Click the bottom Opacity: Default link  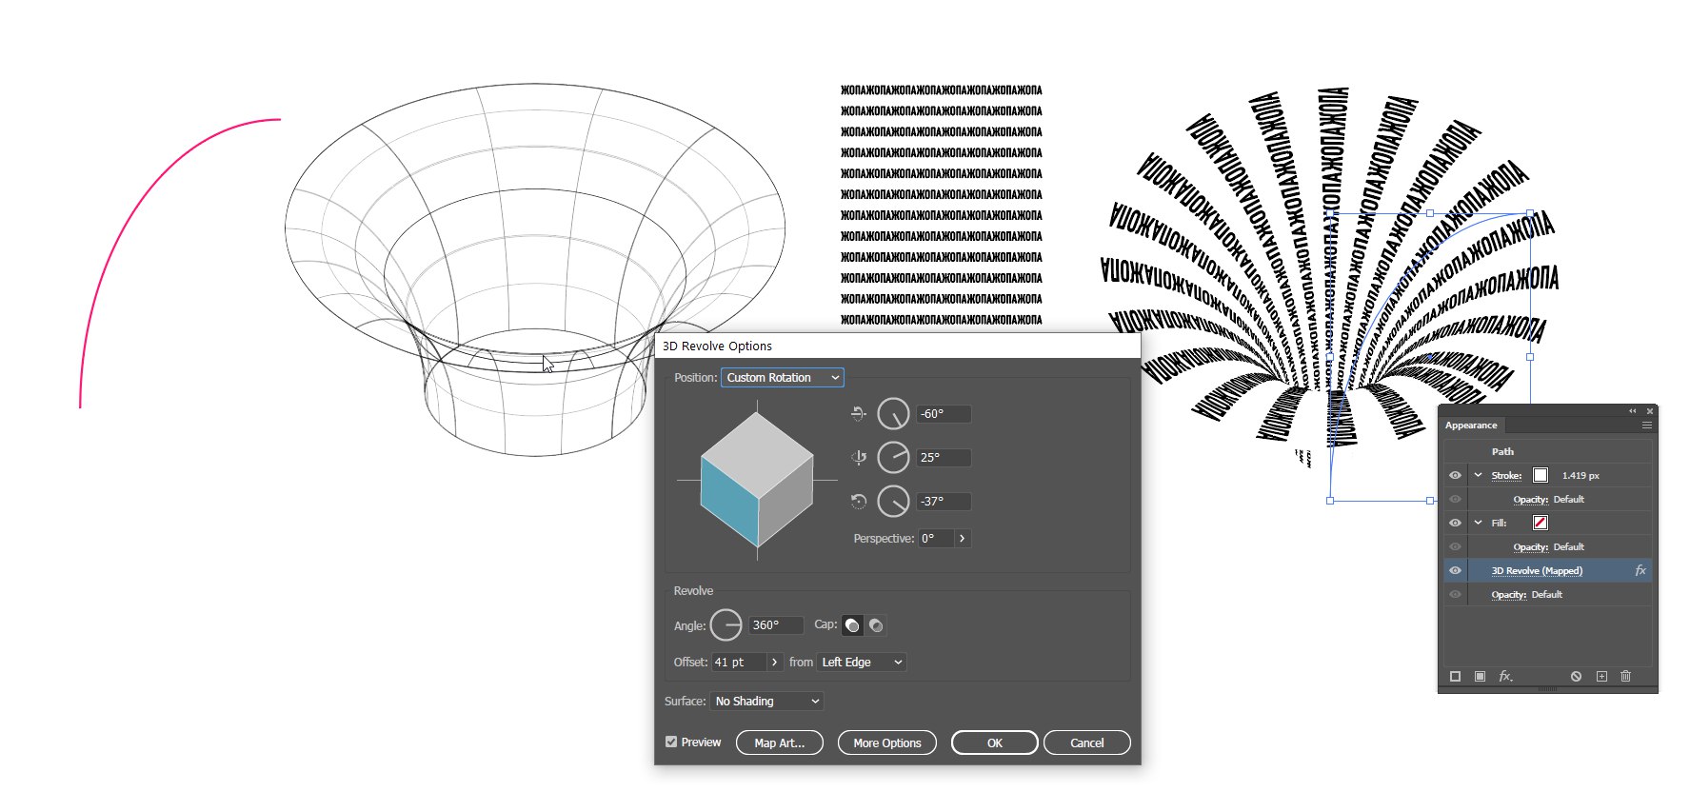tap(1527, 594)
